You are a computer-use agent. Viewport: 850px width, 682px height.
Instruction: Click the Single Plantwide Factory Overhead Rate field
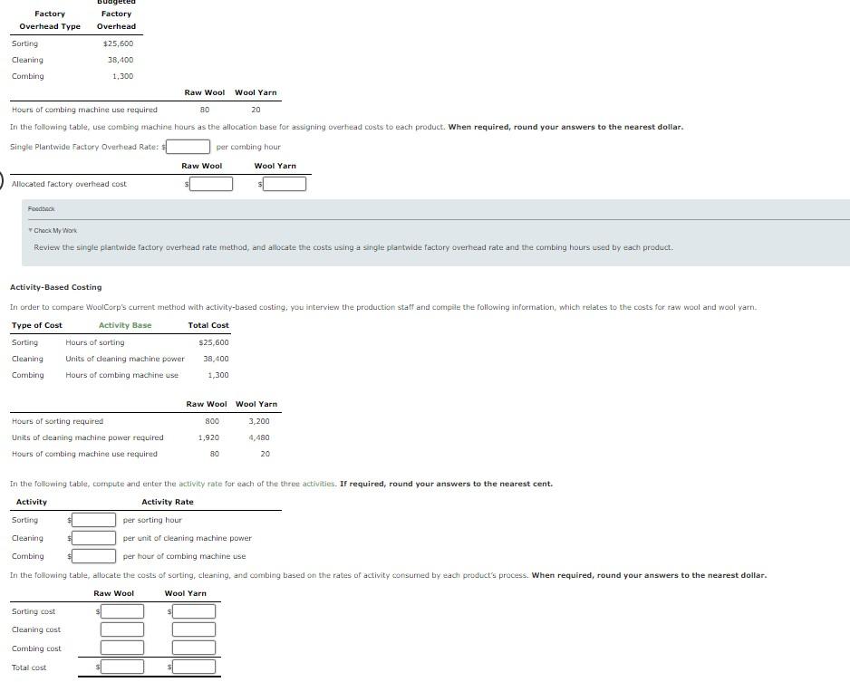pos(188,147)
